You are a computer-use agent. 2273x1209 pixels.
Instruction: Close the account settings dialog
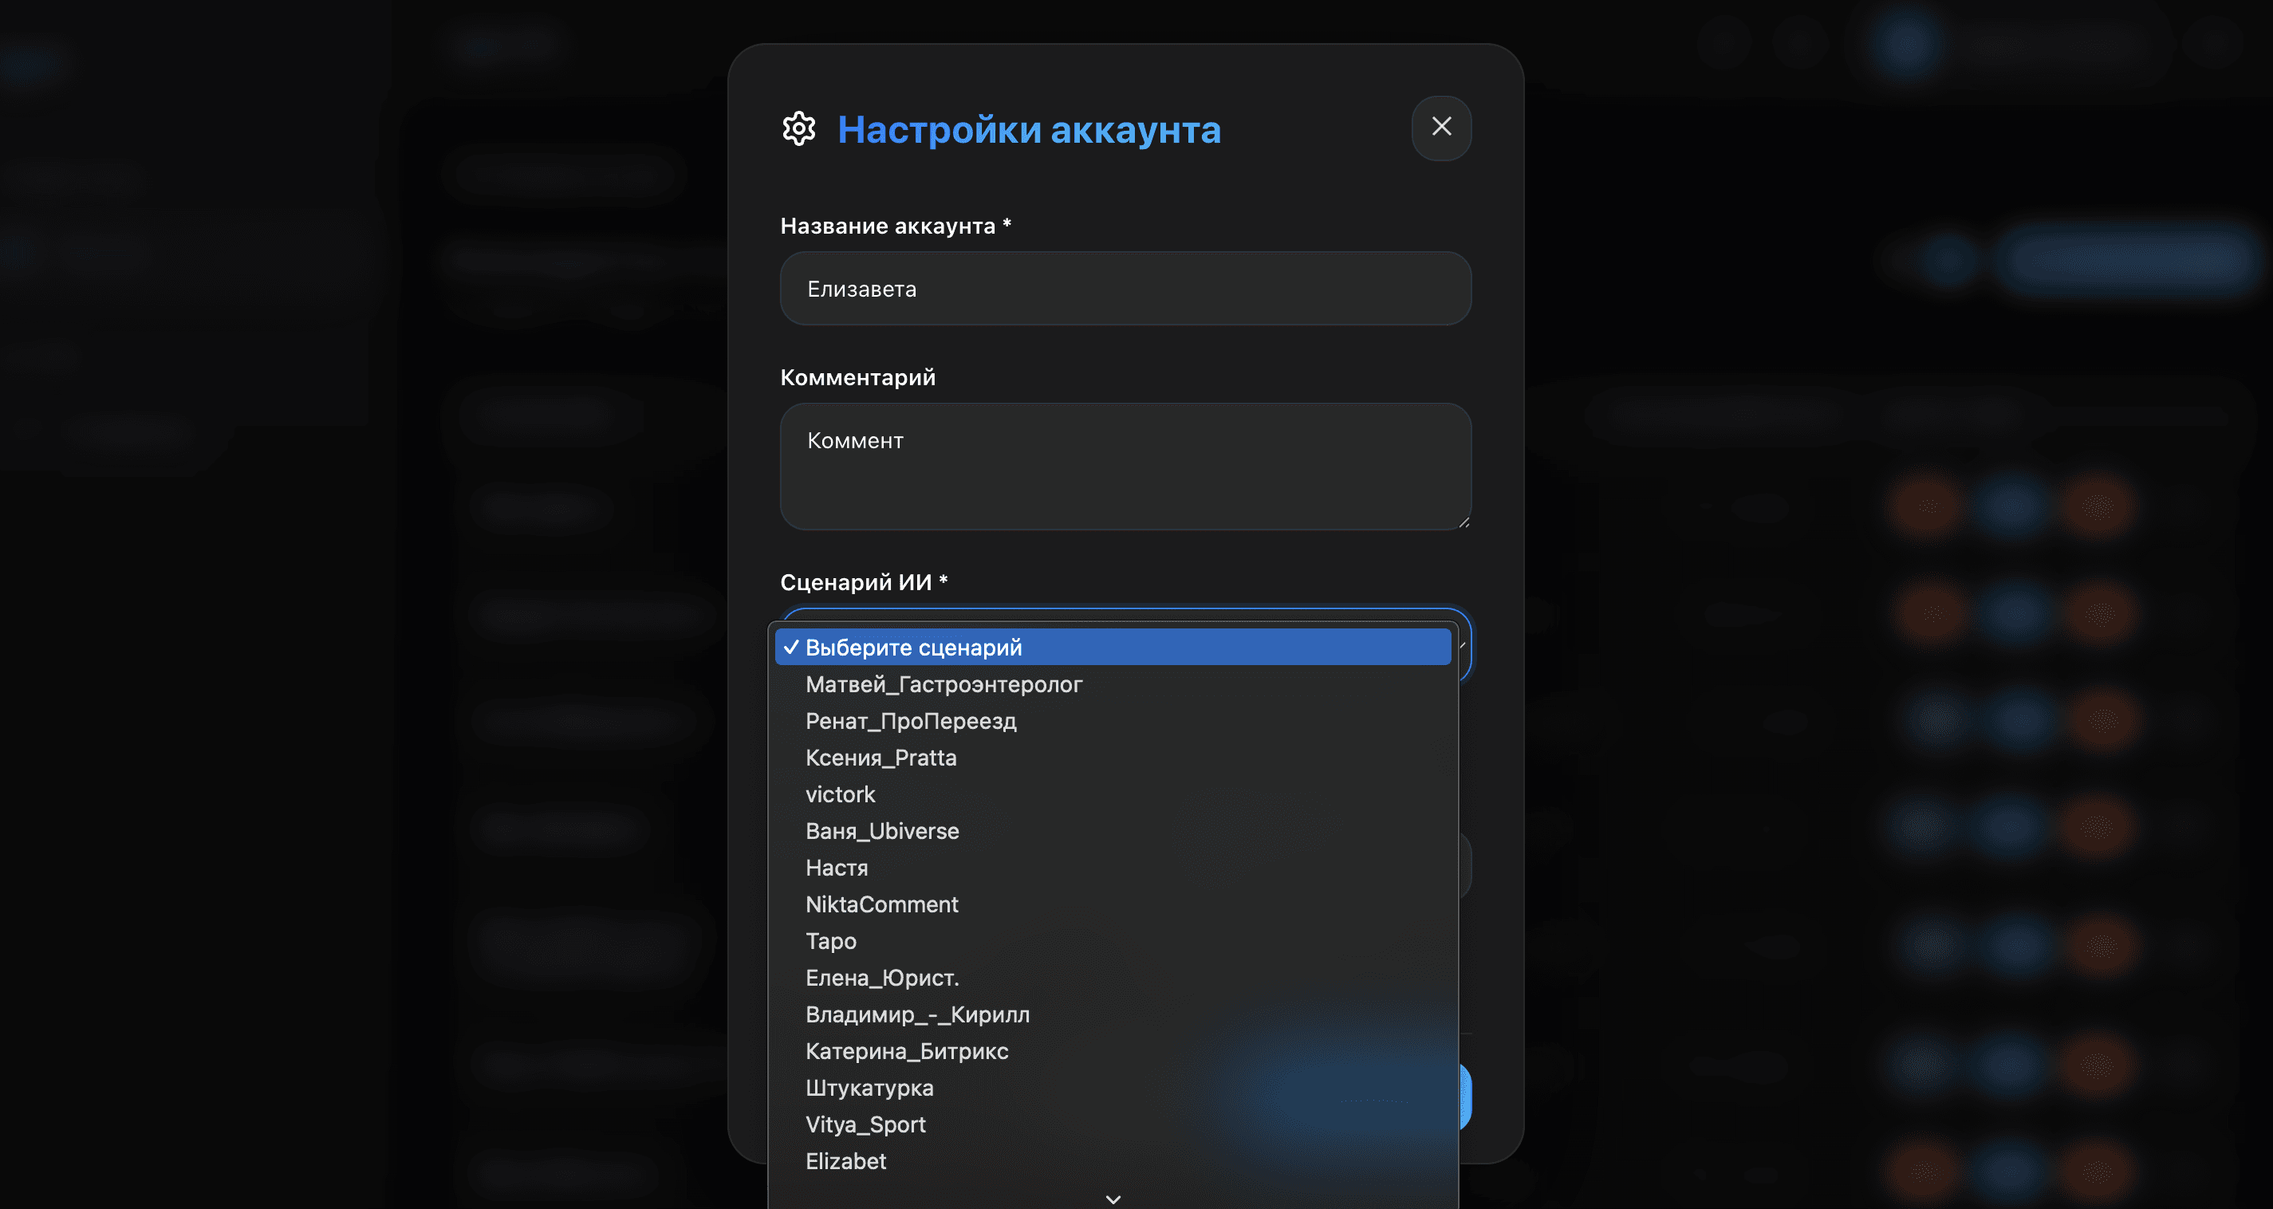point(1441,127)
